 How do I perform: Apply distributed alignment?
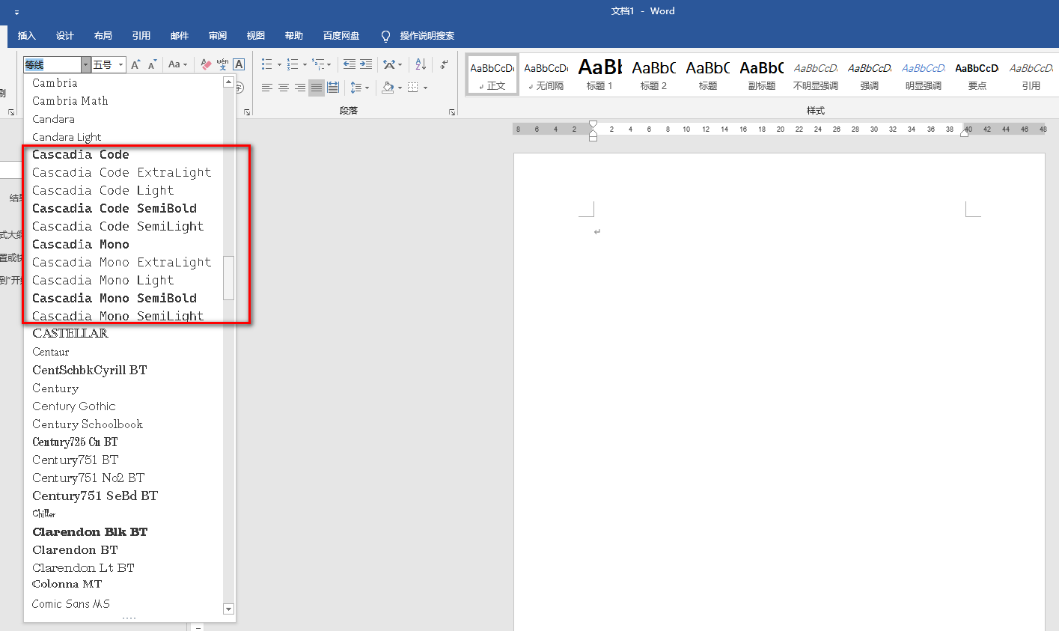333,88
